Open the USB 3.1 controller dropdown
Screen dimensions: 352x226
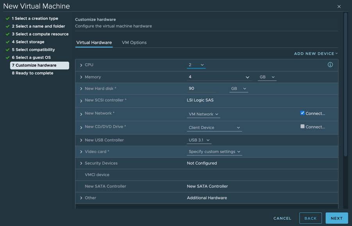pyautogui.click(x=199, y=139)
